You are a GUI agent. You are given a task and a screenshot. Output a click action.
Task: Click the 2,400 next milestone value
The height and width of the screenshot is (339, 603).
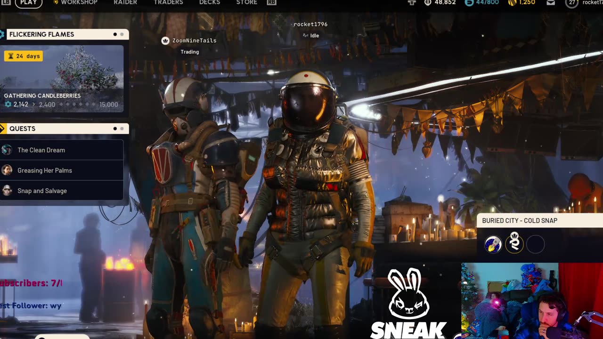coord(47,105)
